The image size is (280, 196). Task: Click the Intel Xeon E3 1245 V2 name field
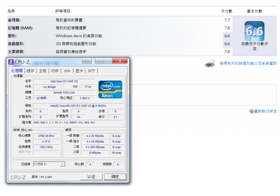point(64,81)
